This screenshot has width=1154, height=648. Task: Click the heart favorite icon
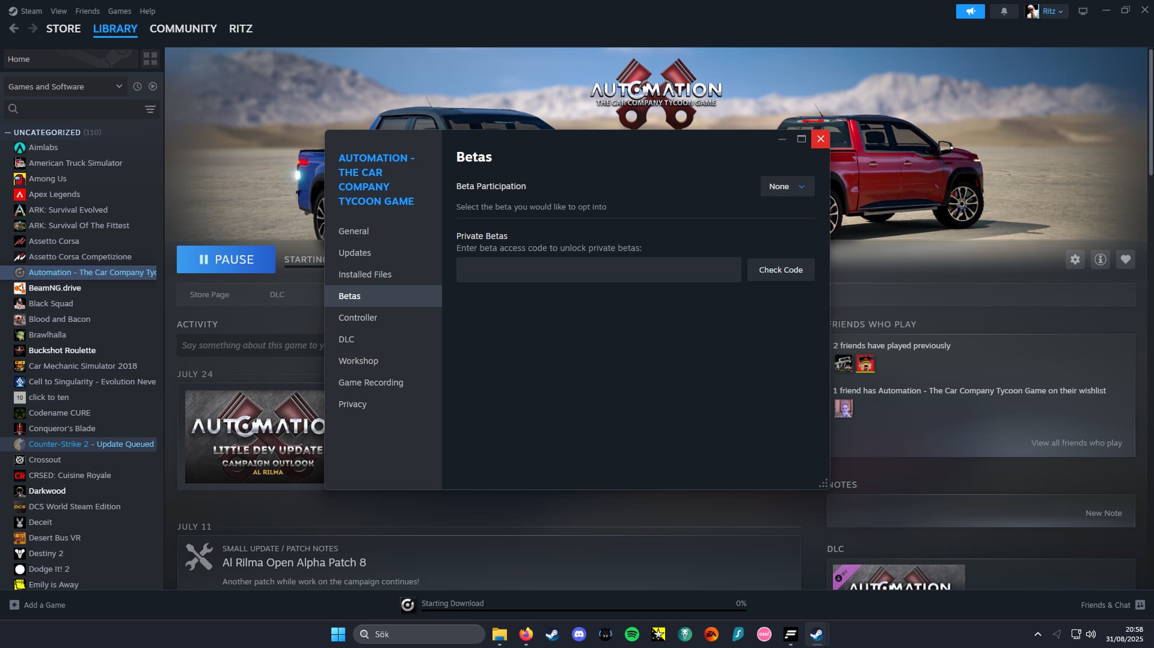pos(1125,259)
